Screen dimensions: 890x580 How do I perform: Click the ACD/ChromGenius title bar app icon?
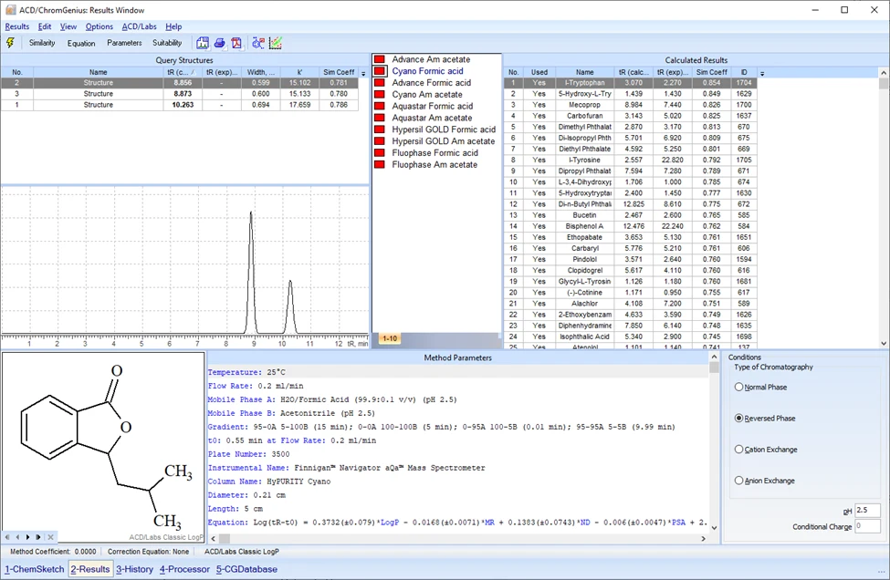point(10,10)
